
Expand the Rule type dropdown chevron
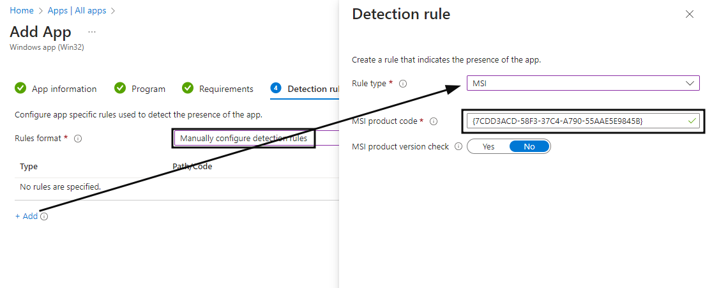690,84
